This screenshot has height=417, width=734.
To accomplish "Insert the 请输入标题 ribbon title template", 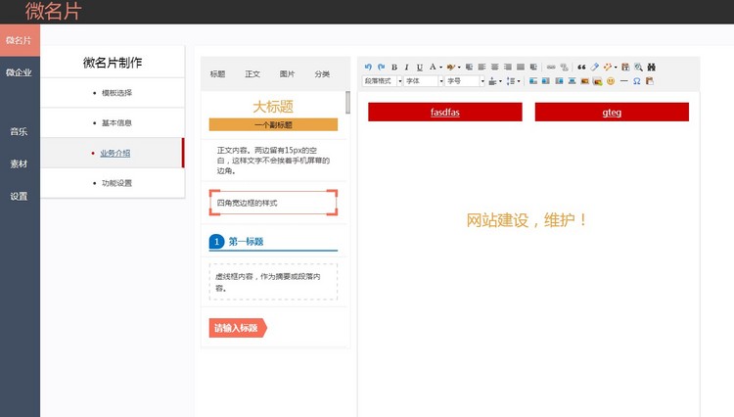I will coord(238,328).
